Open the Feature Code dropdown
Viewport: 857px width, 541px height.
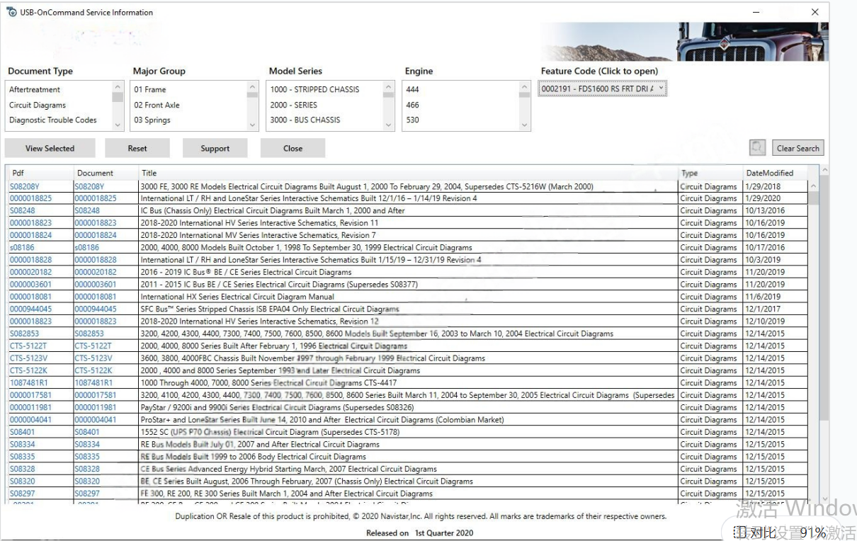coord(602,89)
